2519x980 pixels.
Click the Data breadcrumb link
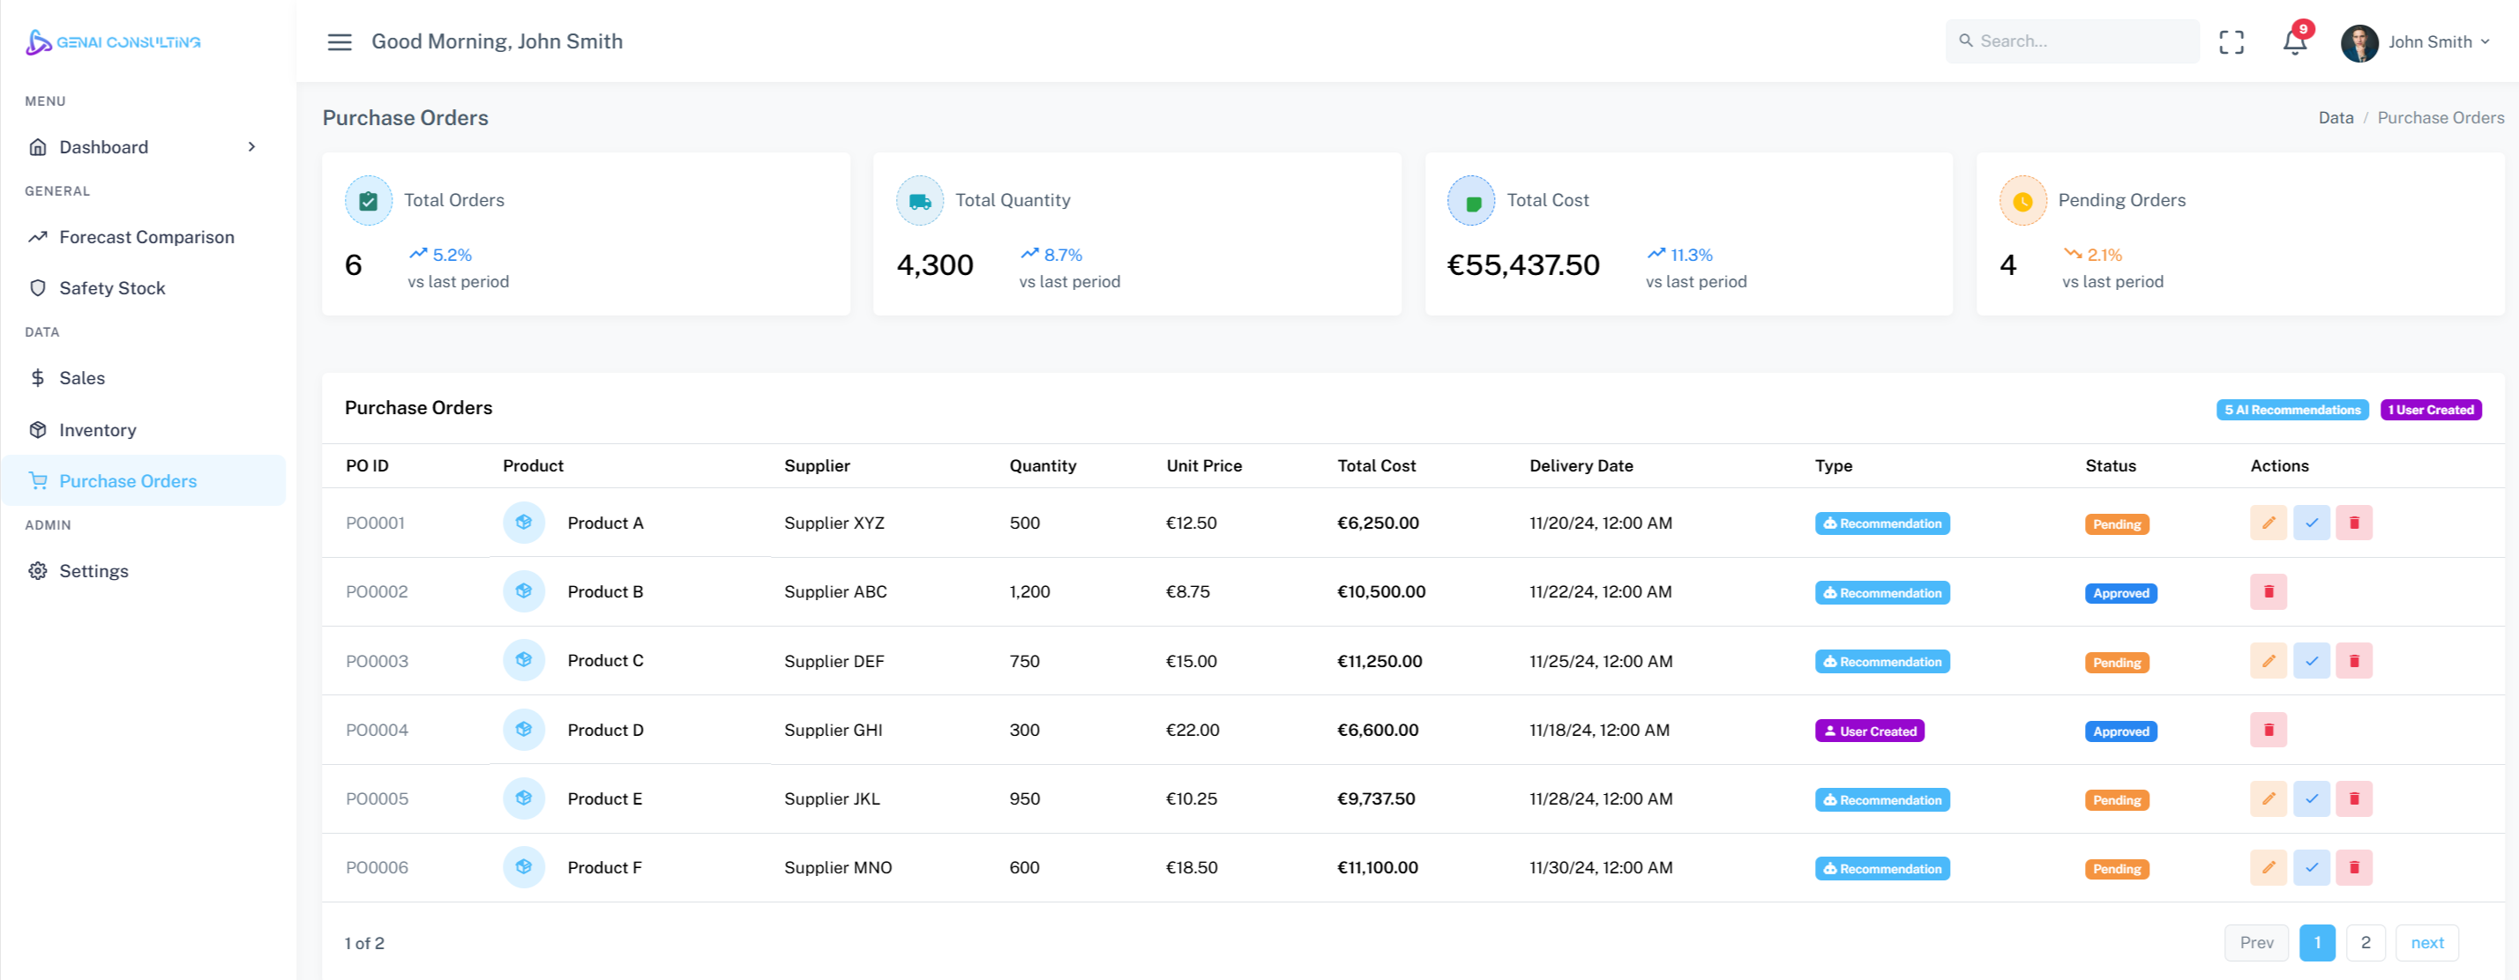click(2336, 117)
